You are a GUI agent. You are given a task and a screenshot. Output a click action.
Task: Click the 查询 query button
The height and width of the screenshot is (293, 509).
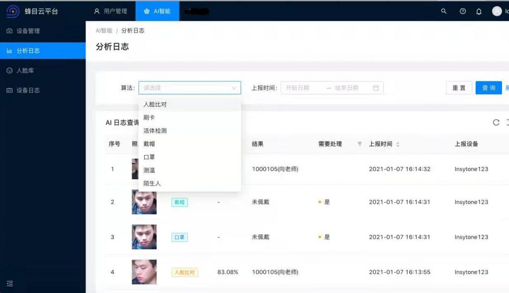coord(488,87)
